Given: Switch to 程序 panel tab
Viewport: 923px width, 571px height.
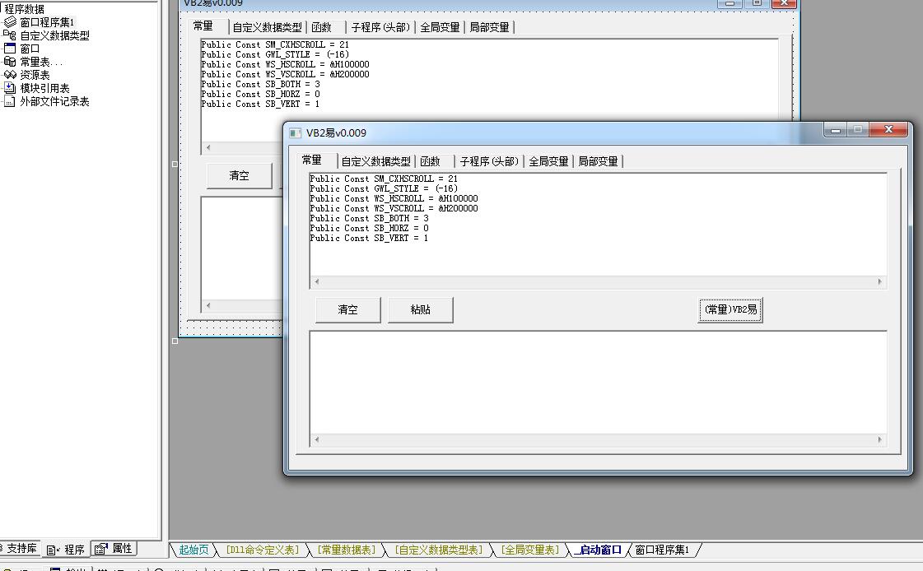Looking at the screenshot, I should [x=66, y=550].
